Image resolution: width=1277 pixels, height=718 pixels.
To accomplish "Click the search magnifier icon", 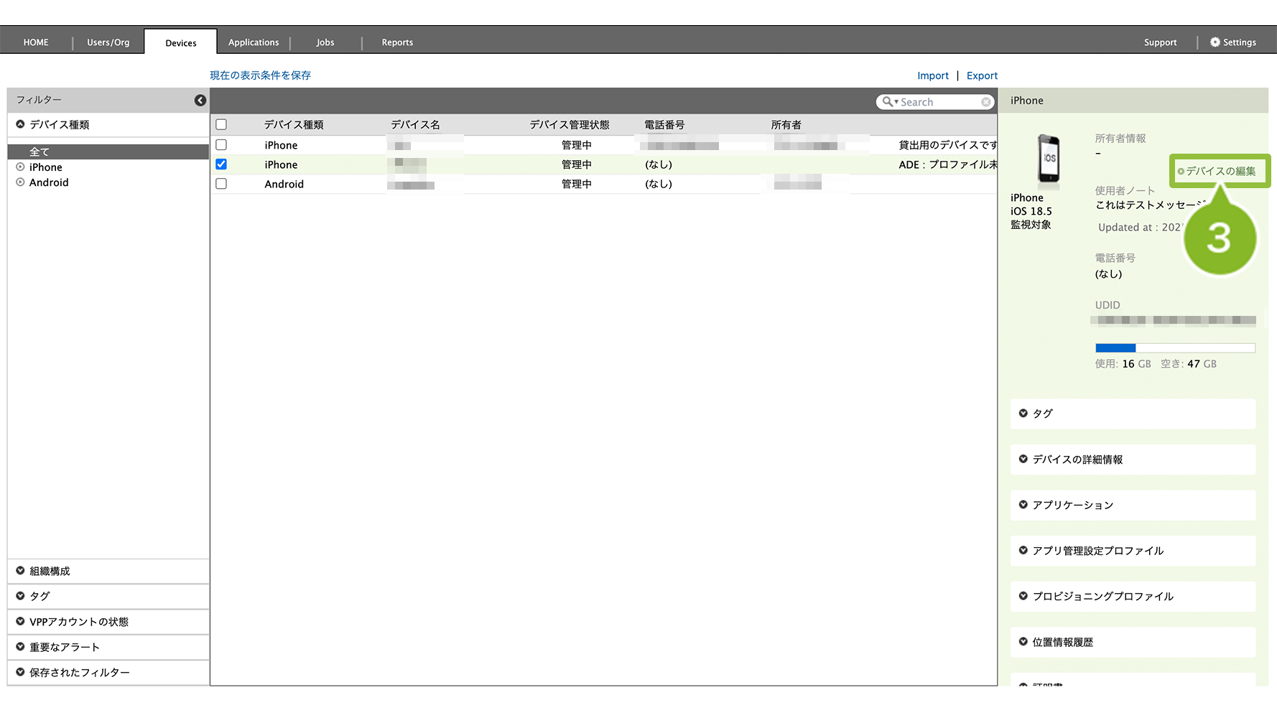I will [888, 102].
